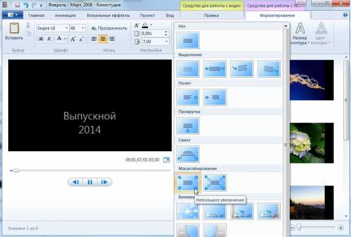Apply italic formatting with the К button
This screenshot has height=237, width=351.
point(50,39)
